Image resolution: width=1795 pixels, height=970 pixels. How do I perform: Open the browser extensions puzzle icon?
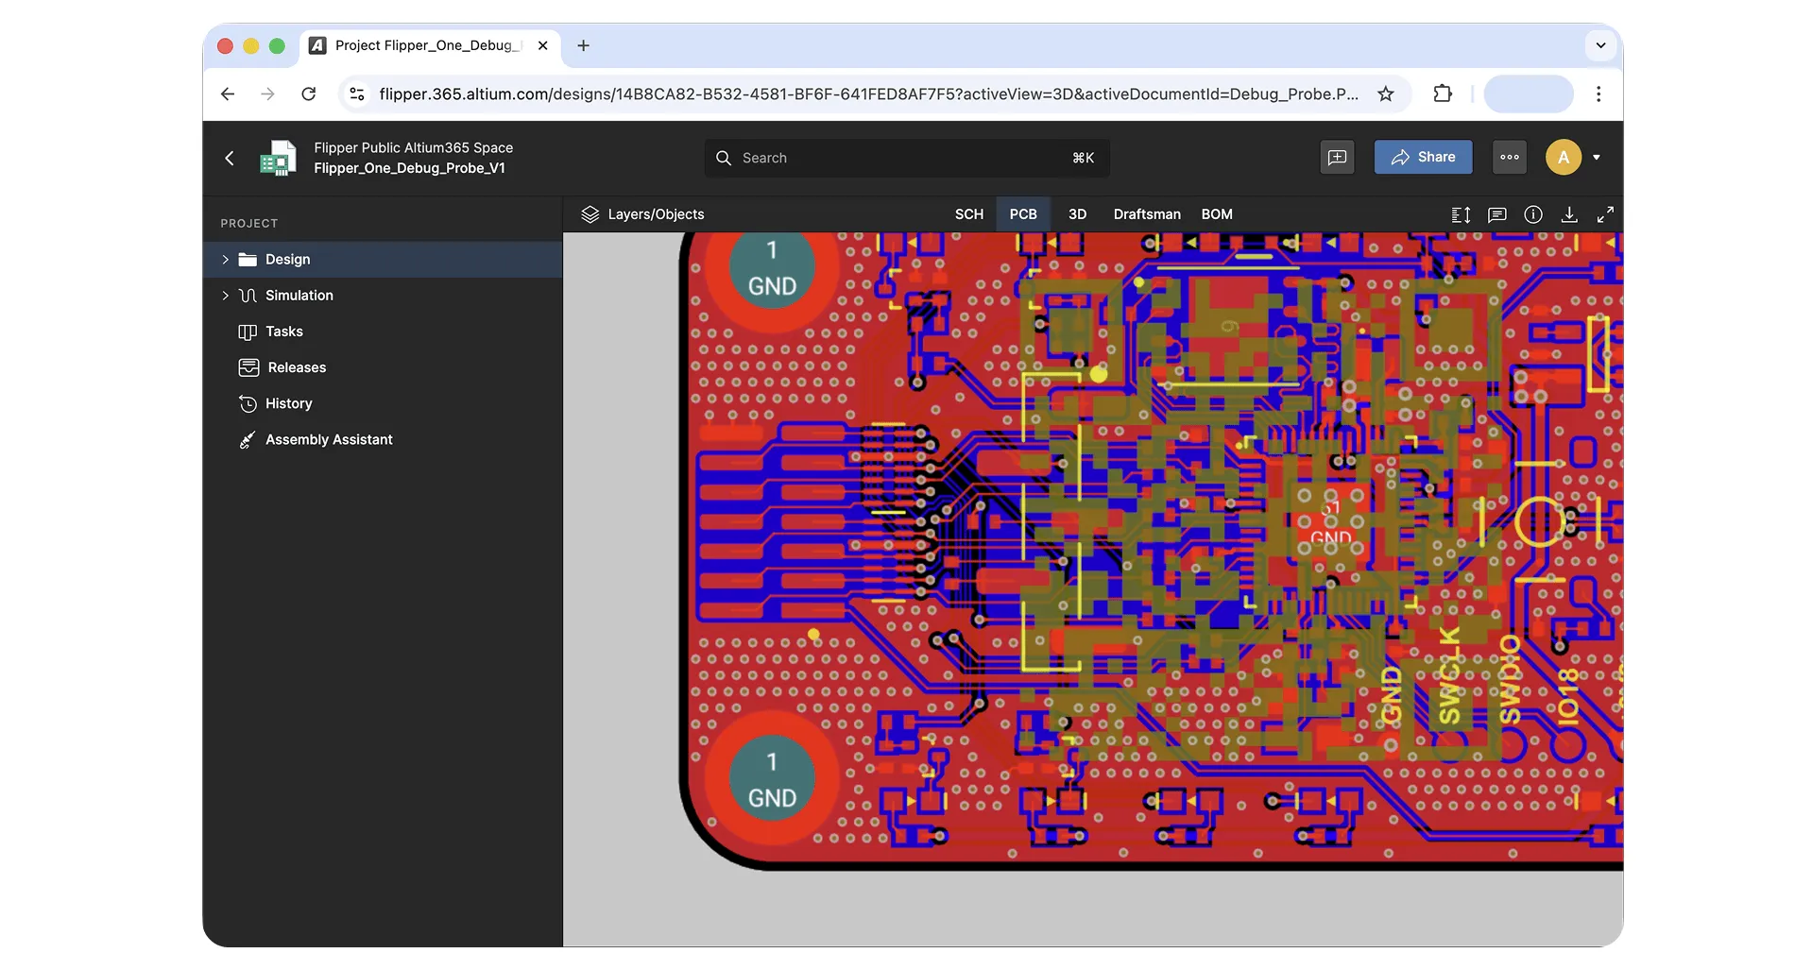(x=1443, y=94)
